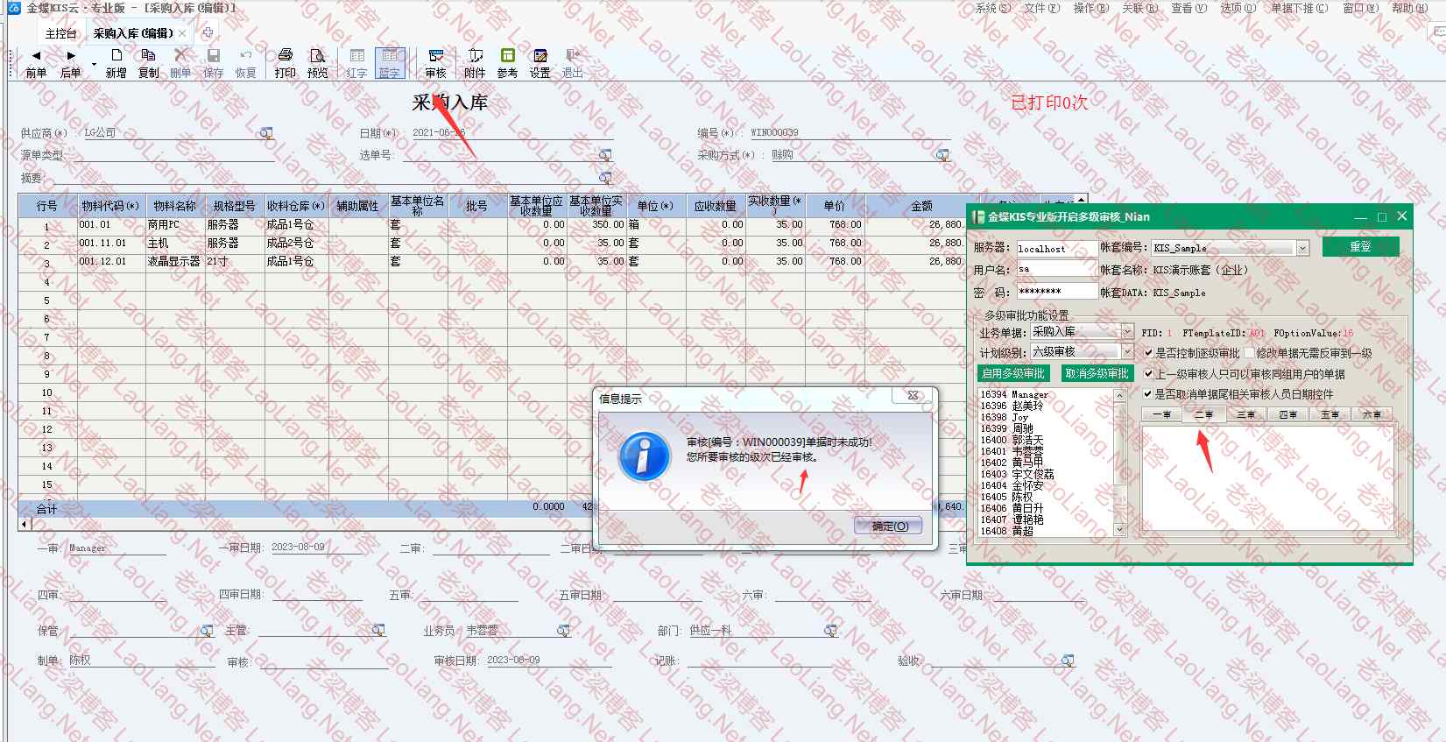
Task: Go to the previous document via the 前单 arrow
Action: point(36,63)
